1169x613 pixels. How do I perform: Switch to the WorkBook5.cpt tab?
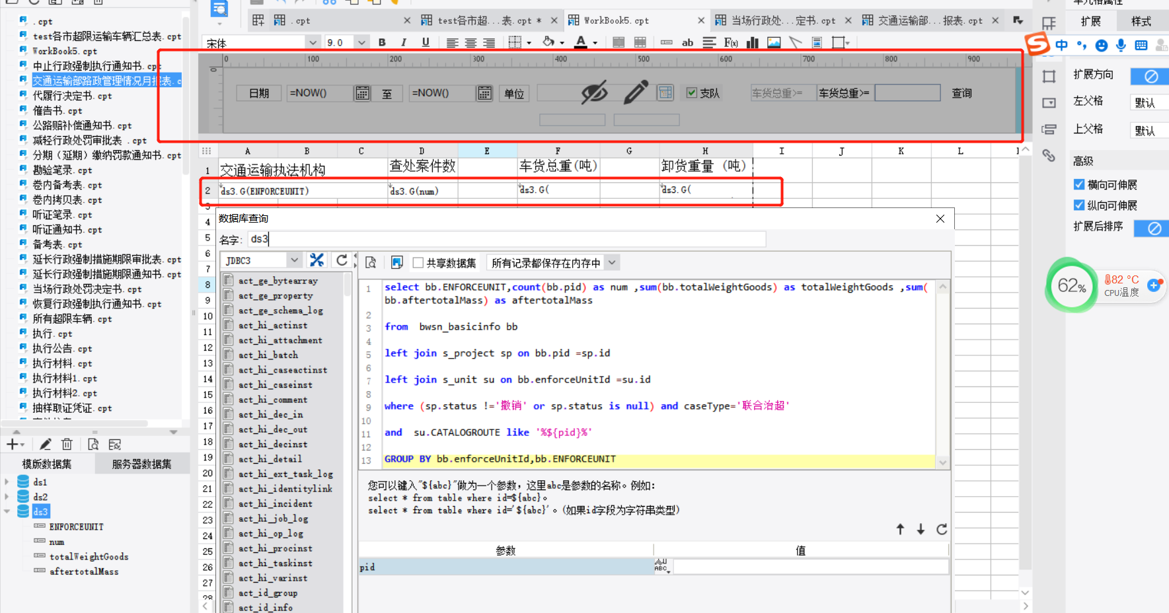coord(616,20)
